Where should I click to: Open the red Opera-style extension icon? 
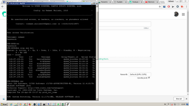coord(169,6)
